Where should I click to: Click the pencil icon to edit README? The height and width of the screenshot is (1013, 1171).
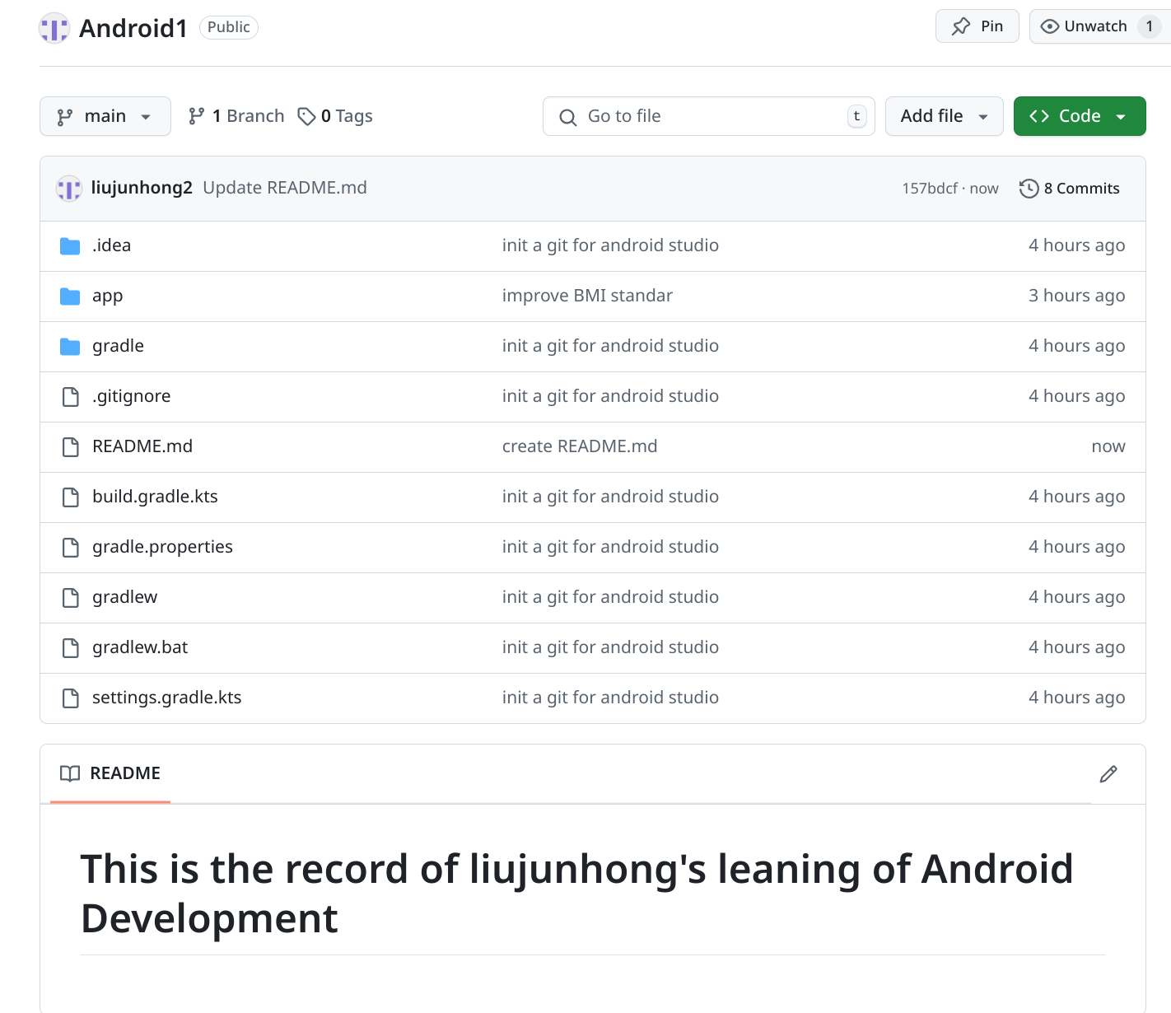1108,774
